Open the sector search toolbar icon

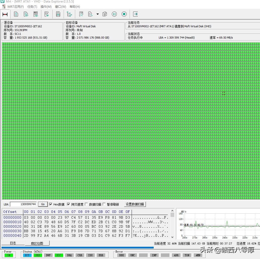point(81,14)
